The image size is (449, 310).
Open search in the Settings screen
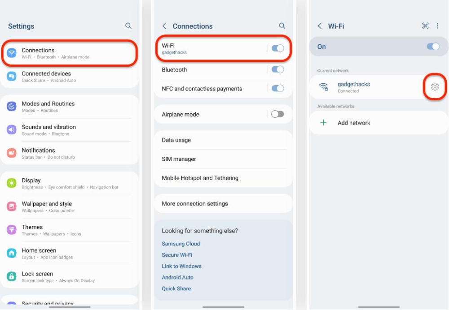point(128,26)
